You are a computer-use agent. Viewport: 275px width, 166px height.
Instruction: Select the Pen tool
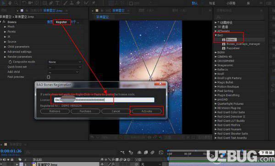[51, 3]
